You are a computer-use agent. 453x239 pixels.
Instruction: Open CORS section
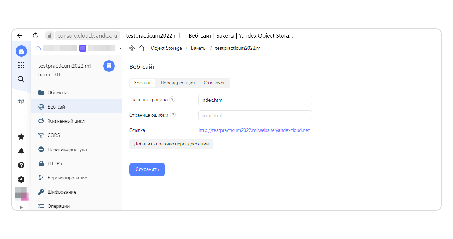pos(77,135)
